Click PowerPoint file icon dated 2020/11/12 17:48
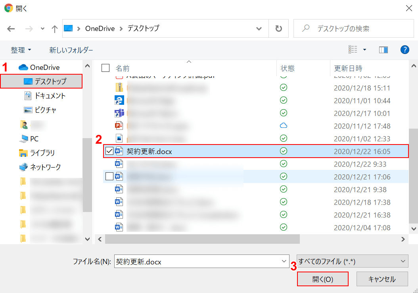This screenshot has width=418, height=293. click(x=119, y=125)
